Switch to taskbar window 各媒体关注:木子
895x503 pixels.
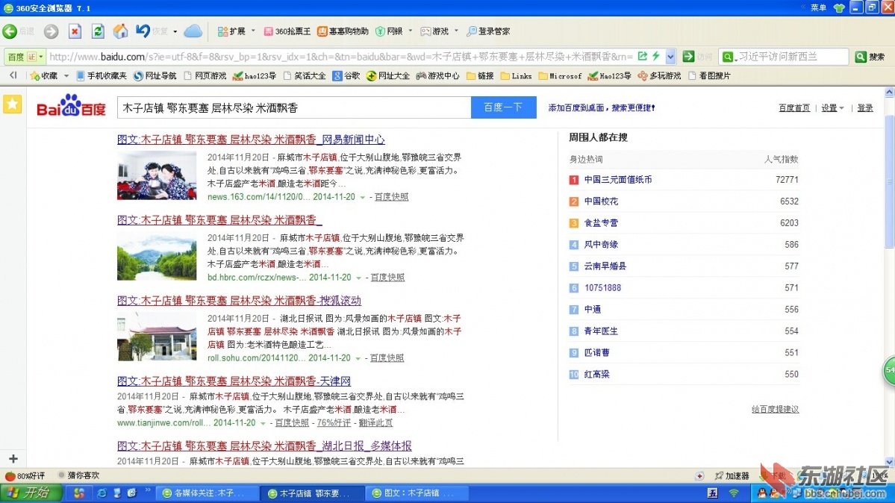[x=208, y=493]
